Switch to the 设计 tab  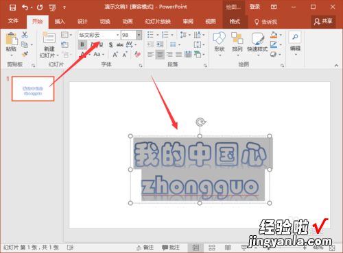tap(82, 22)
